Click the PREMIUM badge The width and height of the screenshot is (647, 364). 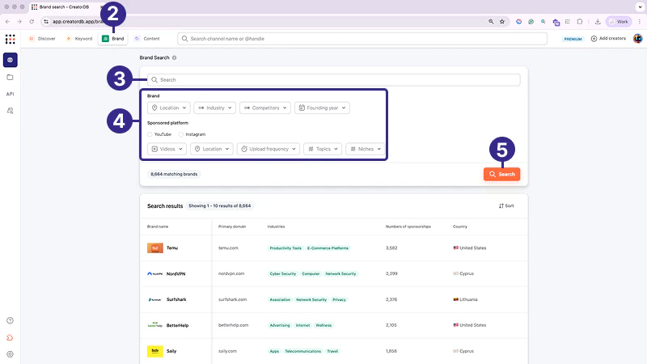(573, 39)
